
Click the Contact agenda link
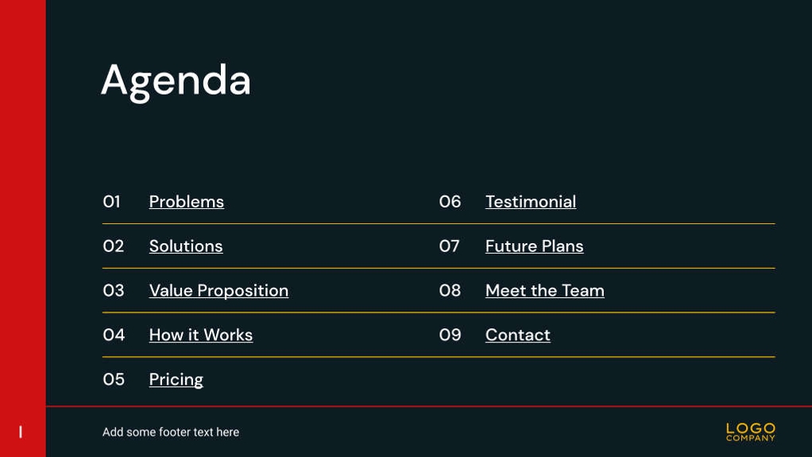pyautogui.click(x=518, y=335)
